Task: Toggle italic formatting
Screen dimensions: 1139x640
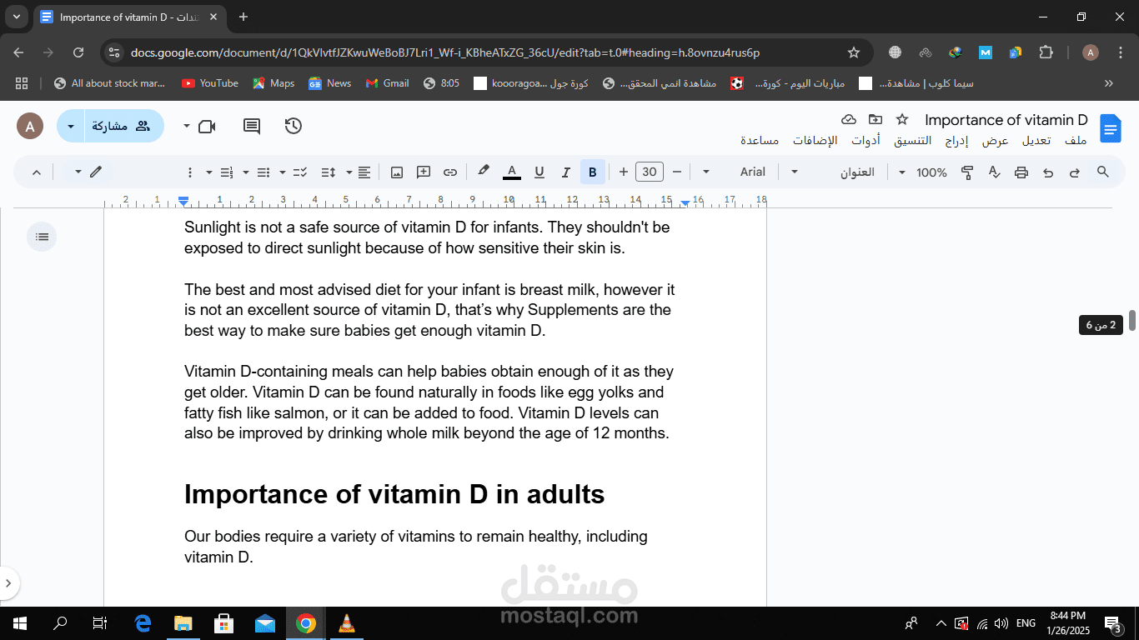Action: tap(565, 172)
